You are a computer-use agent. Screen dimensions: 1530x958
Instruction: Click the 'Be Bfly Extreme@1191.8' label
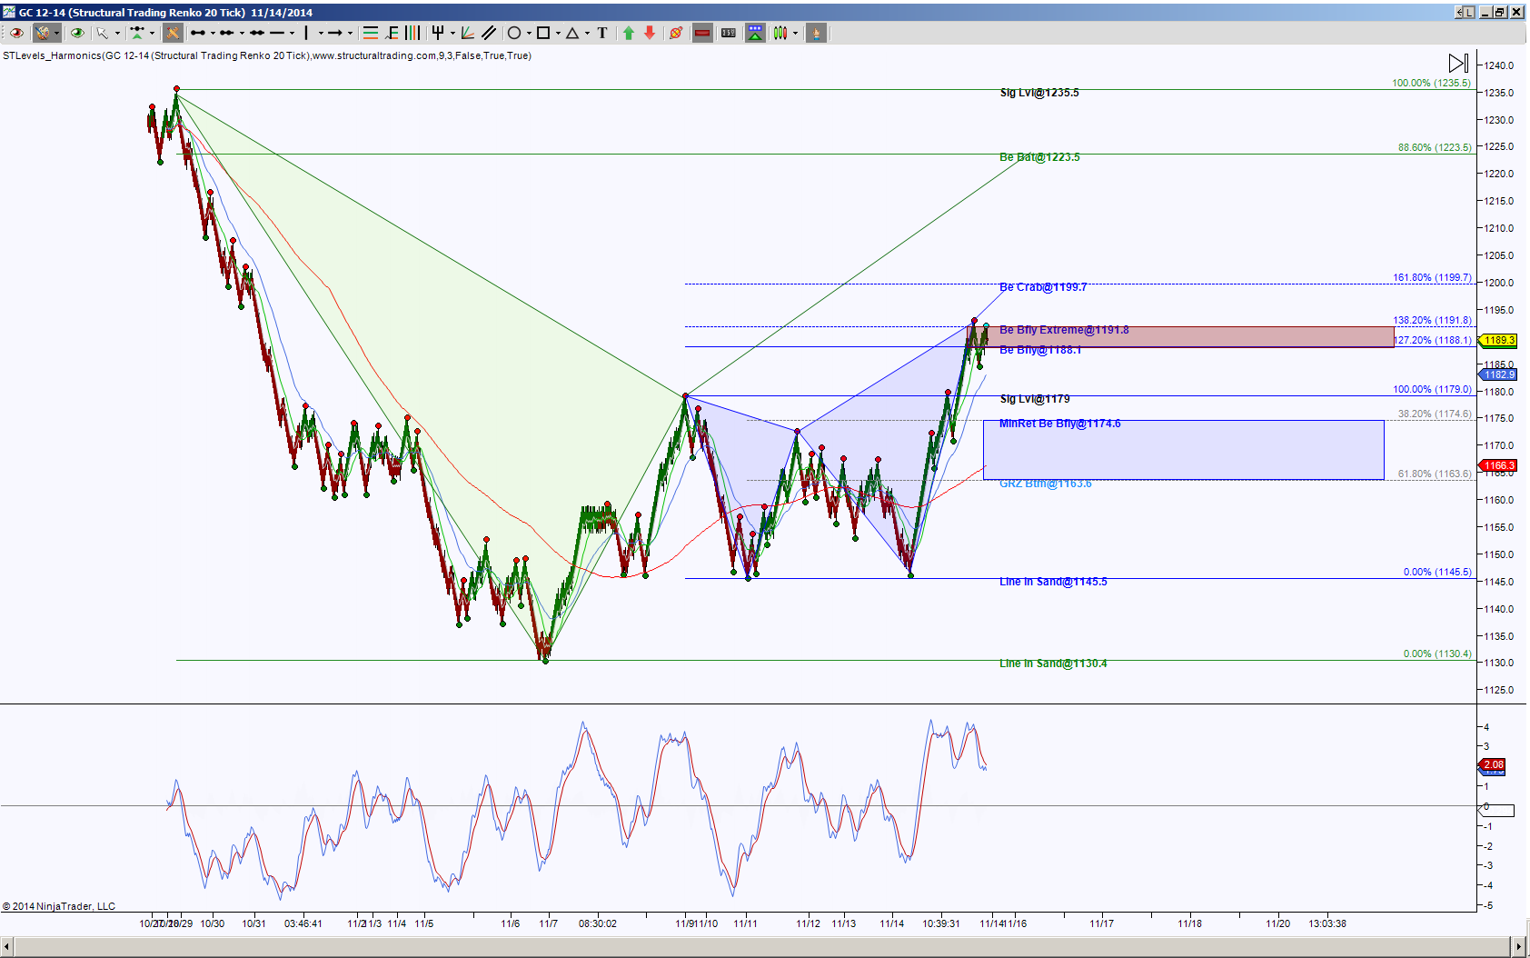pyautogui.click(x=1064, y=330)
